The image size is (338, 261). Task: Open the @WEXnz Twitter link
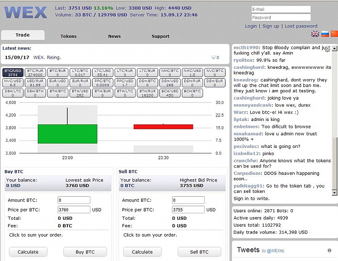[x=275, y=251]
